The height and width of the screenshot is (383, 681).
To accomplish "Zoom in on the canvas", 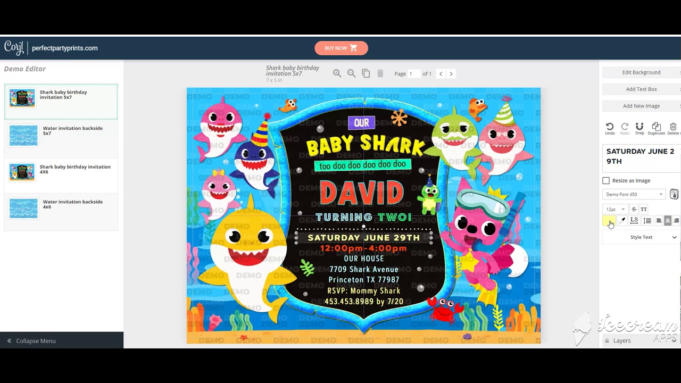I will [x=337, y=73].
